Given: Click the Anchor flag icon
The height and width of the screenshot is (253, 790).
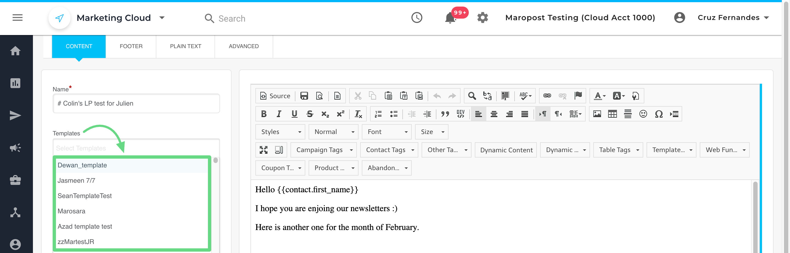Looking at the screenshot, I should [578, 96].
